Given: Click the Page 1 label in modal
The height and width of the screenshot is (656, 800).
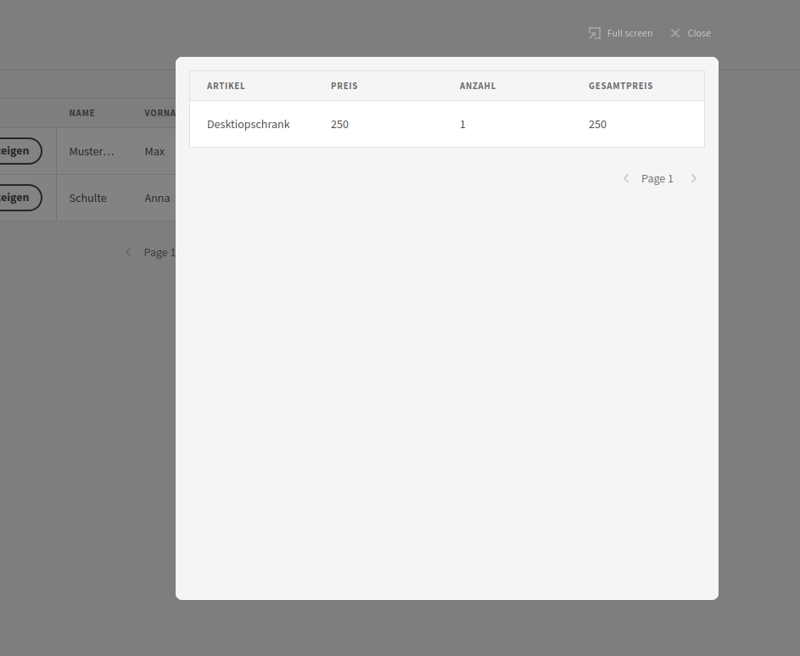Looking at the screenshot, I should click(x=657, y=178).
